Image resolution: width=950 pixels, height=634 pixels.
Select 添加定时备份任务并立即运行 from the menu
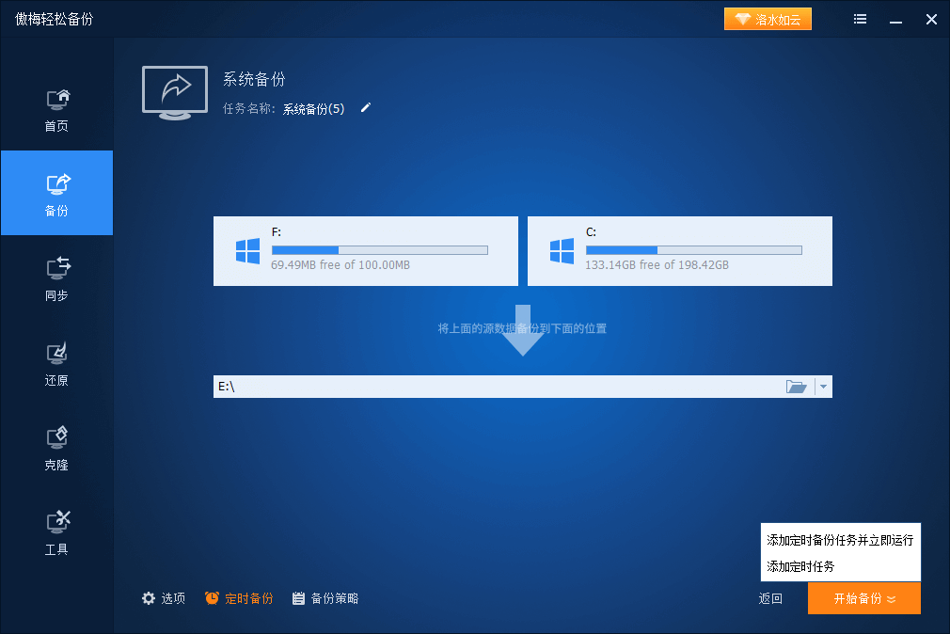(x=839, y=540)
